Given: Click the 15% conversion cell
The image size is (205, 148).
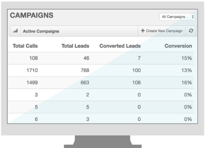Looking at the screenshot, I should click(187, 58).
